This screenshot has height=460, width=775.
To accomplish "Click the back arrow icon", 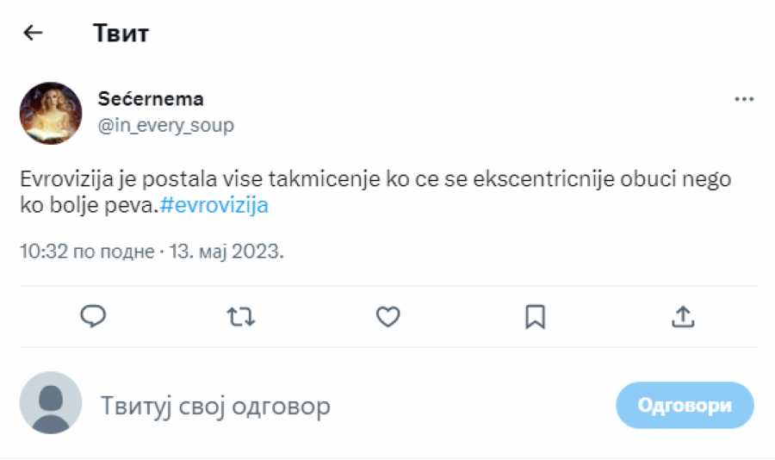I will [x=33, y=34].
